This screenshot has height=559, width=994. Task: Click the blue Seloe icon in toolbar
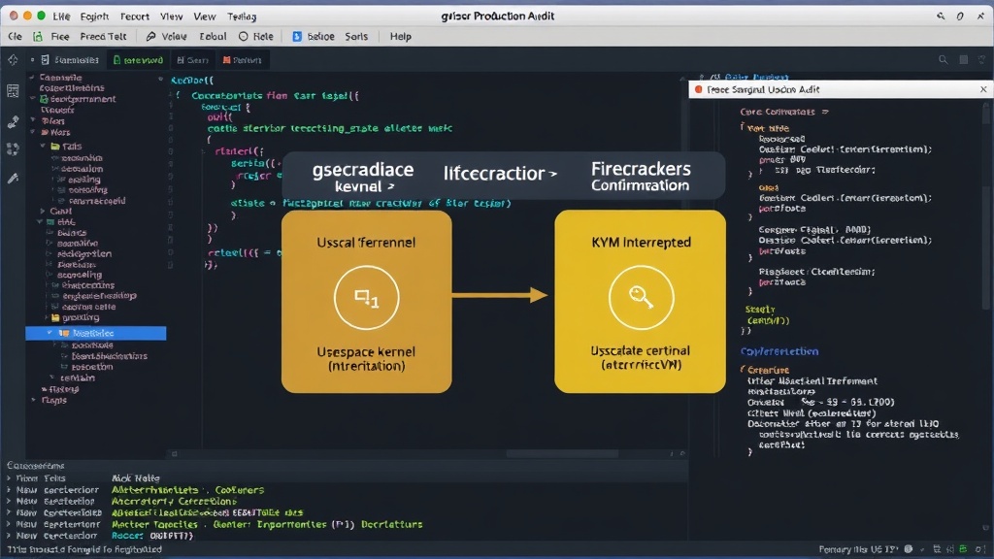click(x=297, y=36)
